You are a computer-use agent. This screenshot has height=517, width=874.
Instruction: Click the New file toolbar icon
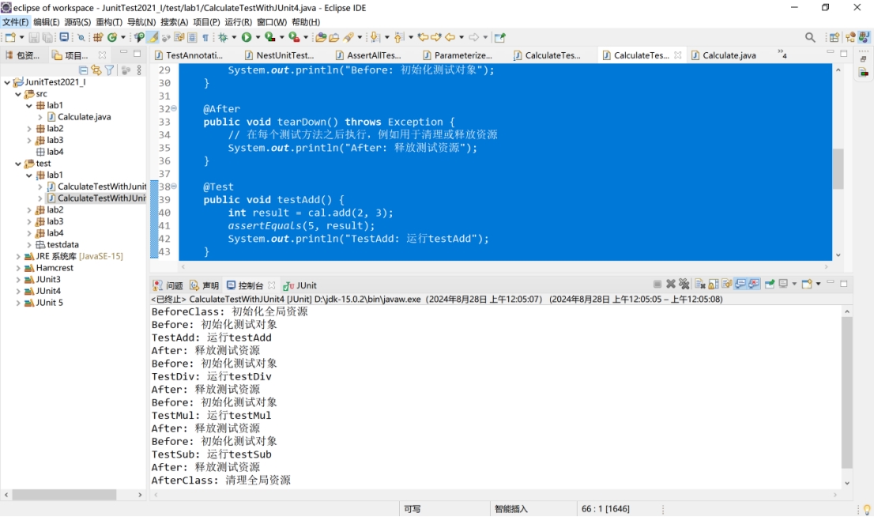click(x=10, y=37)
